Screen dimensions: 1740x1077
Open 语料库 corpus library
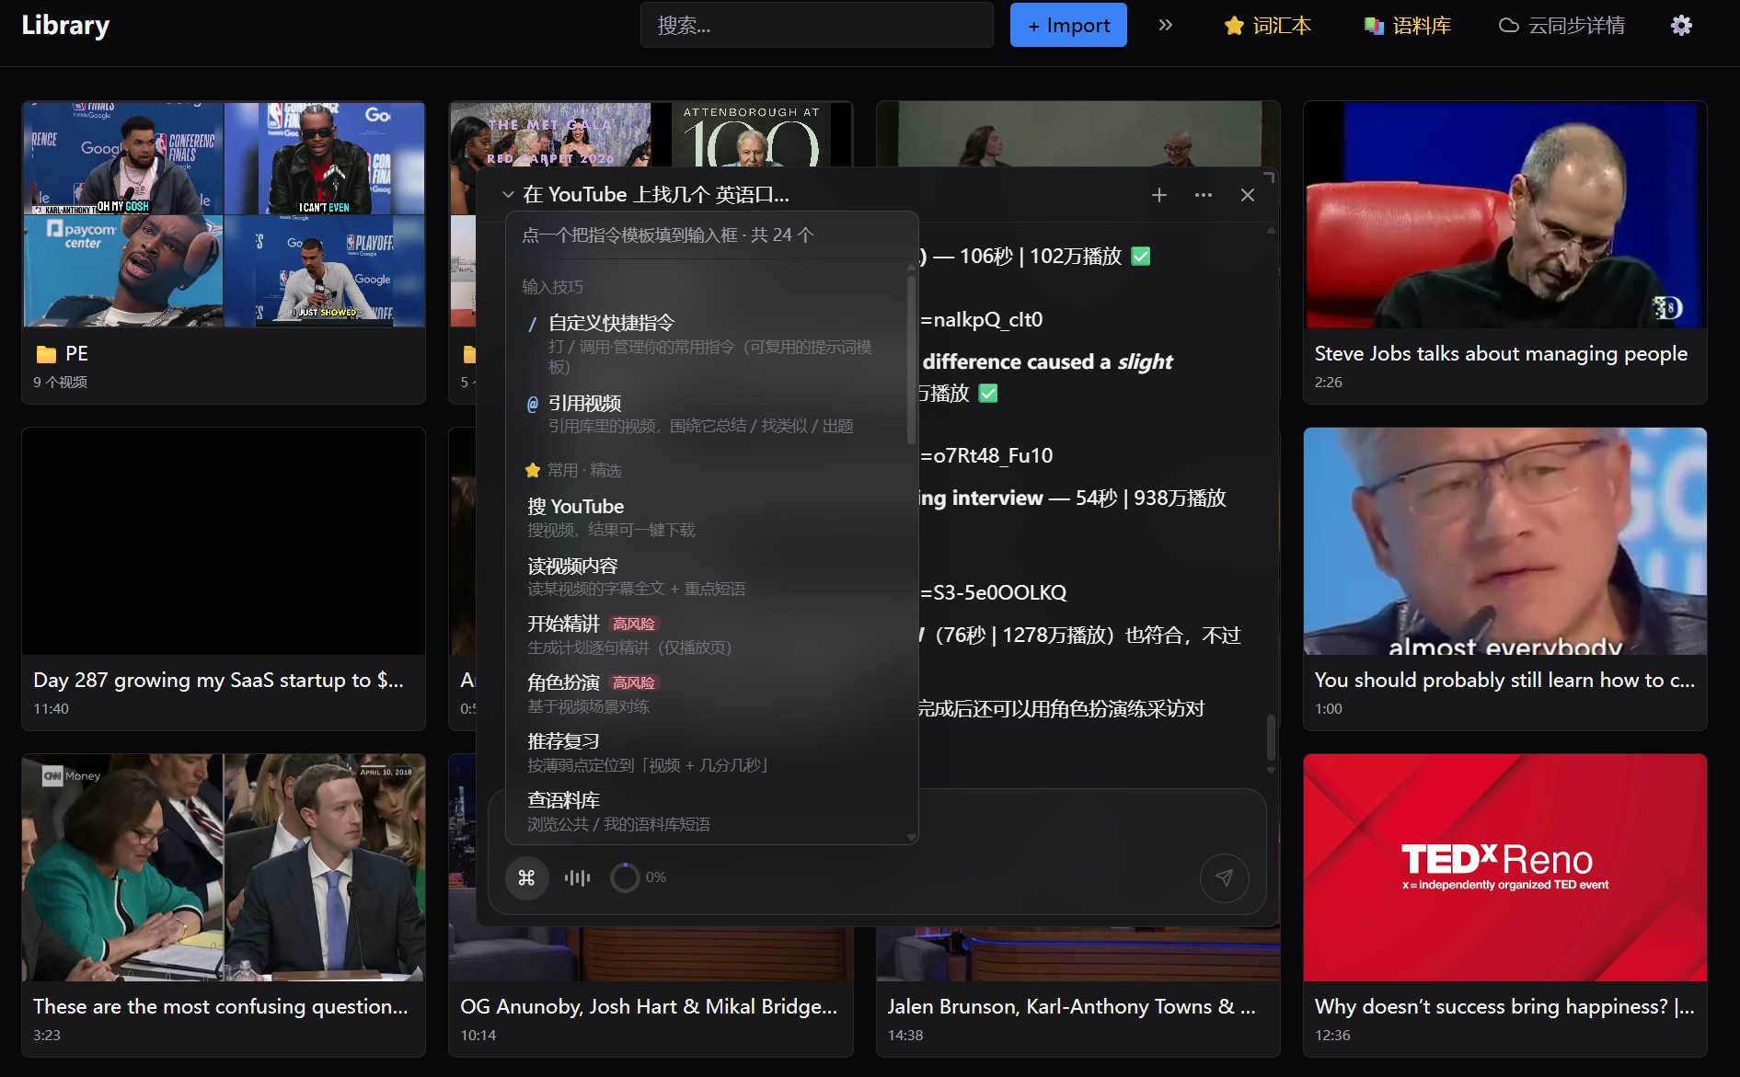[x=1407, y=25]
